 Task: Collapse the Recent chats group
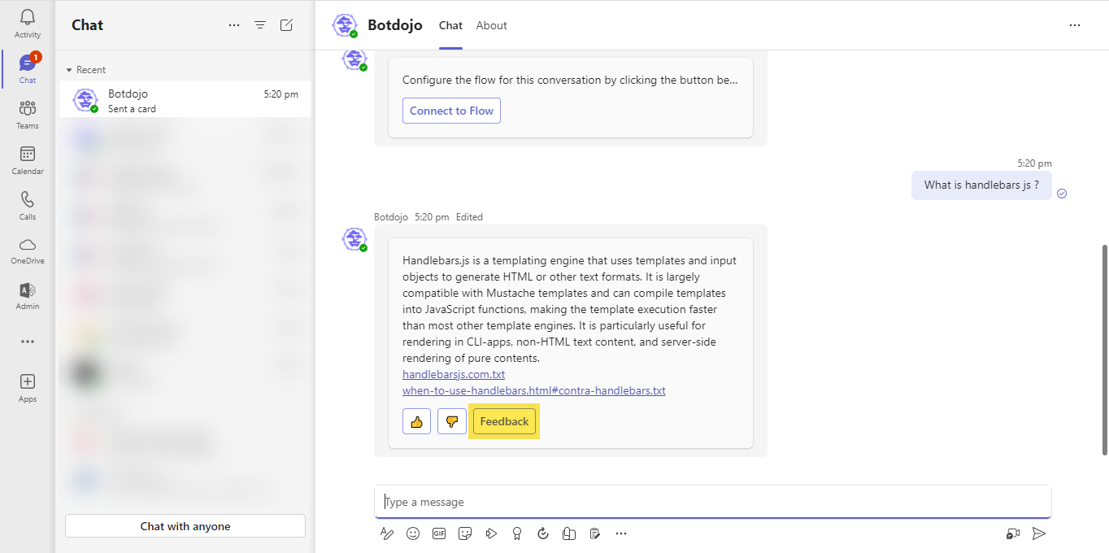[x=86, y=70]
